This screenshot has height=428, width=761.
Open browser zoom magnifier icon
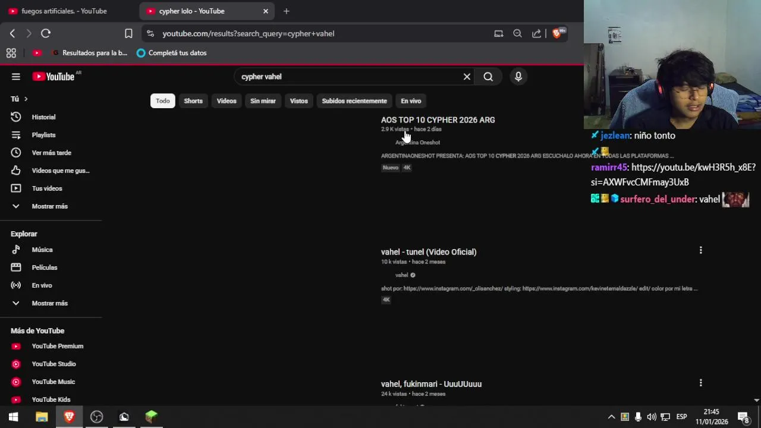(x=517, y=34)
